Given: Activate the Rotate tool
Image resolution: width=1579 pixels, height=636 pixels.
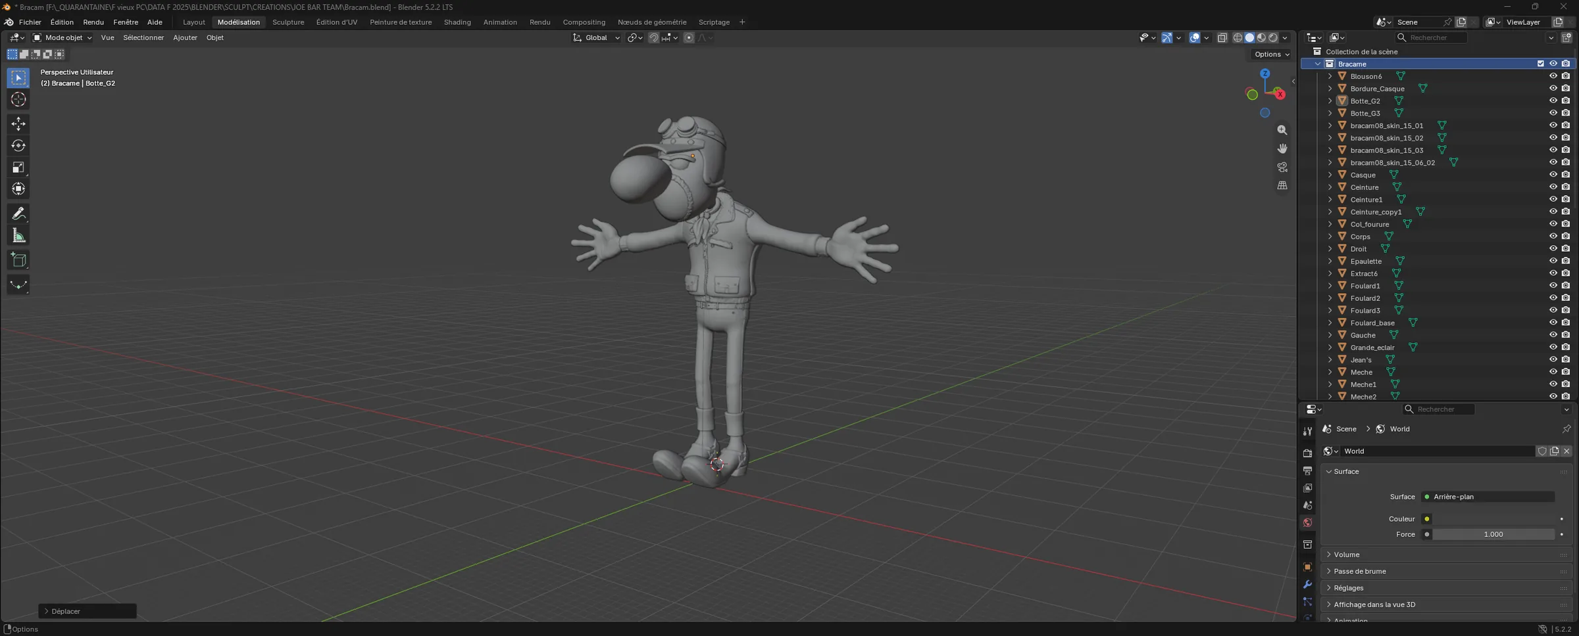Looking at the screenshot, I should (x=18, y=145).
